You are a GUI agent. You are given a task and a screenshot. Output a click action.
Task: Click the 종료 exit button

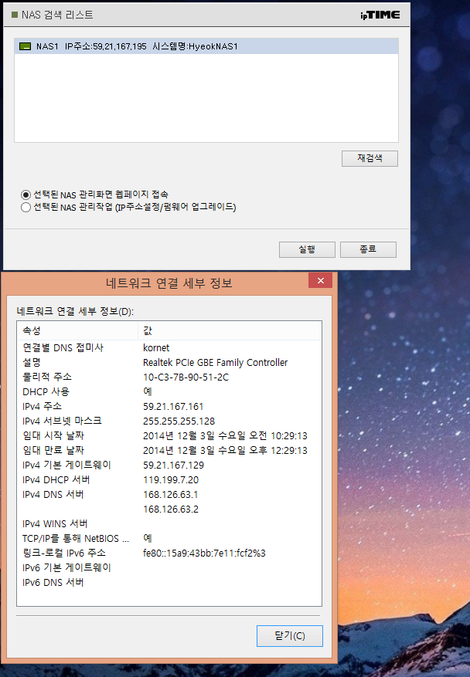click(368, 249)
